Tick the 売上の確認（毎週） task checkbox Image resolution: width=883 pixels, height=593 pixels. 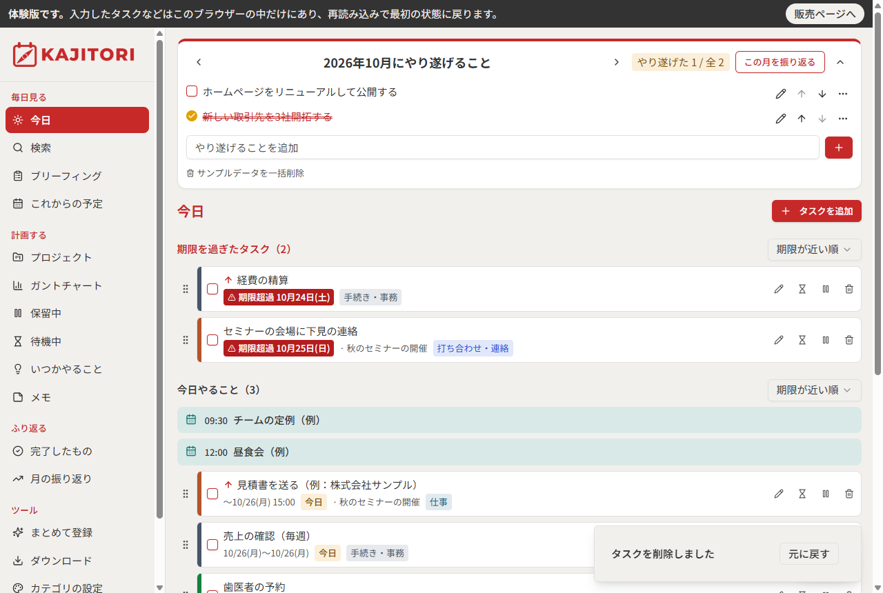(212, 545)
